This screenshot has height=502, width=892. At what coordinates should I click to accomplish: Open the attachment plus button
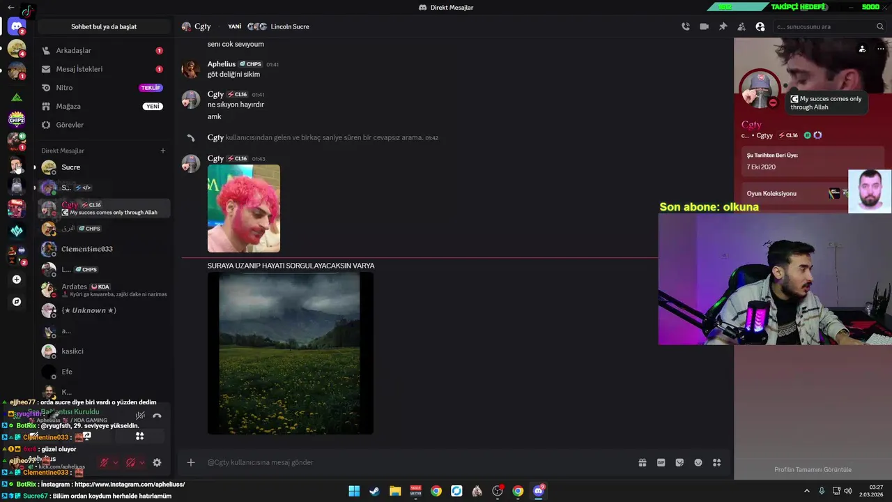coord(191,462)
